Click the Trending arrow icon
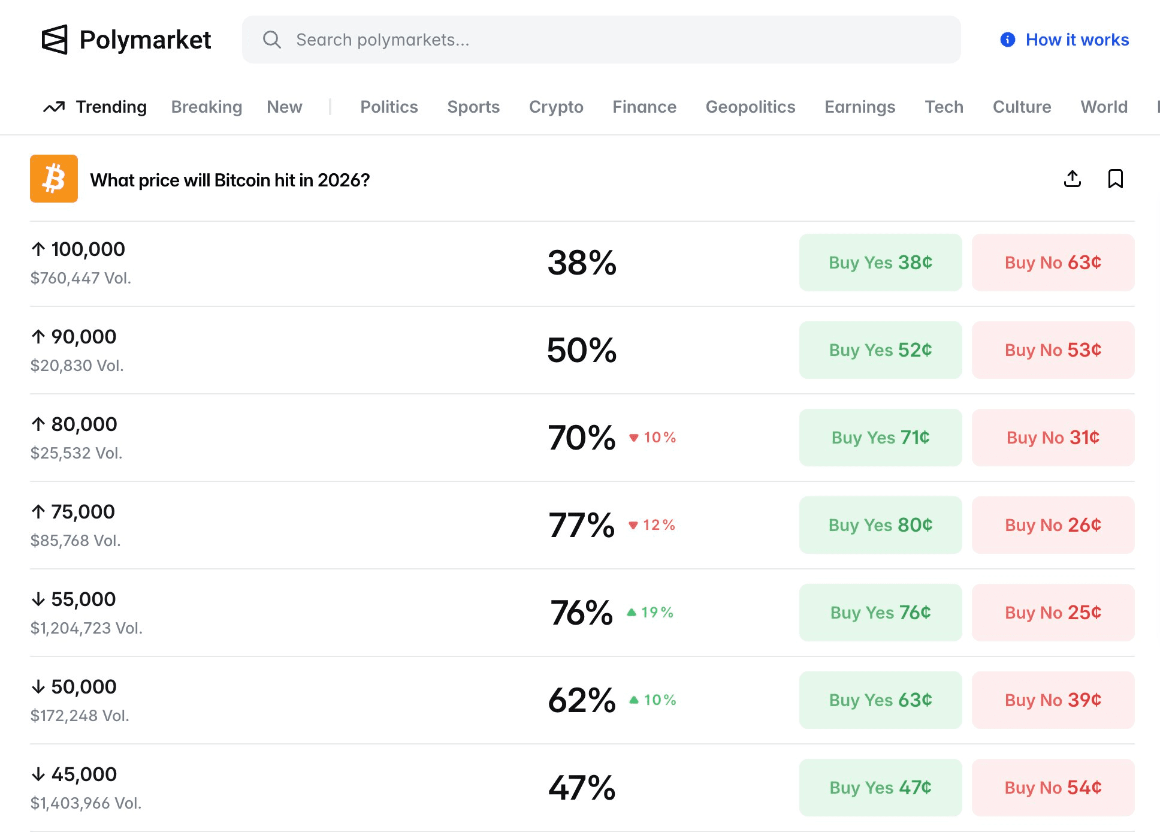The height and width of the screenshot is (832, 1160). (x=54, y=107)
